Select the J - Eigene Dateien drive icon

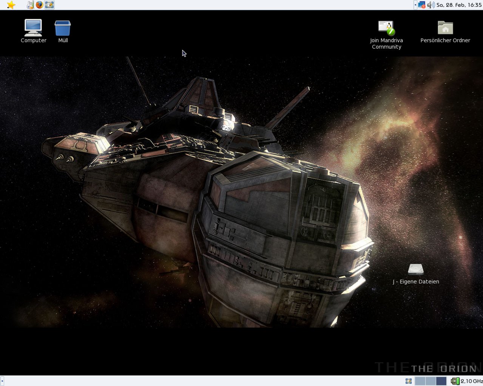click(x=416, y=269)
